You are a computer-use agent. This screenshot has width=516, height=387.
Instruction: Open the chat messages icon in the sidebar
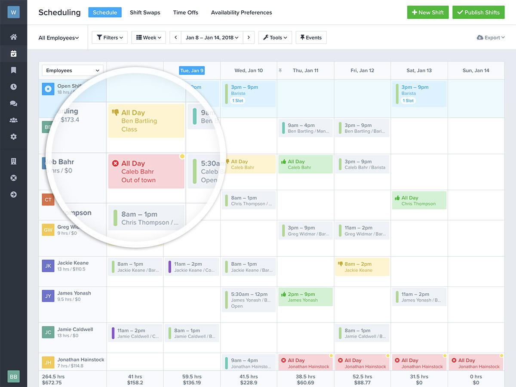[x=13, y=104]
